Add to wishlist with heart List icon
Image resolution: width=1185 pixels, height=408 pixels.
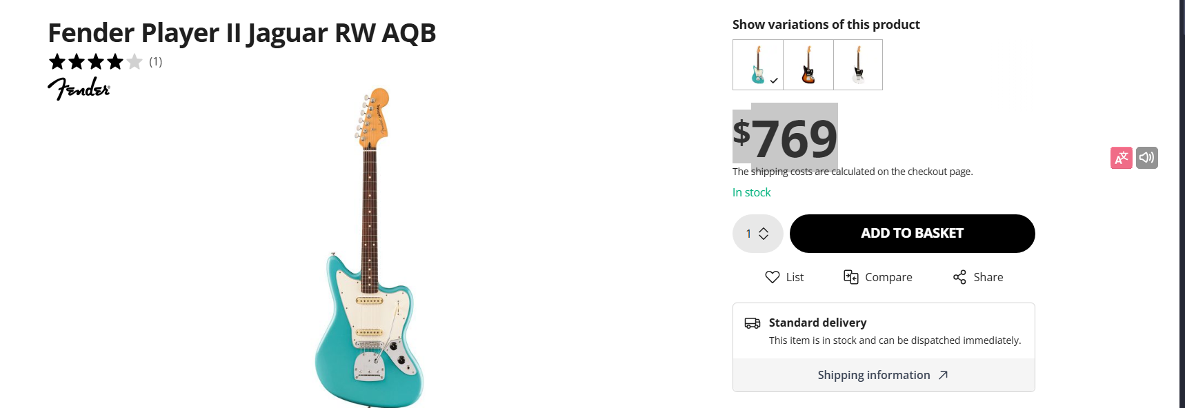pyautogui.click(x=772, y=277)
